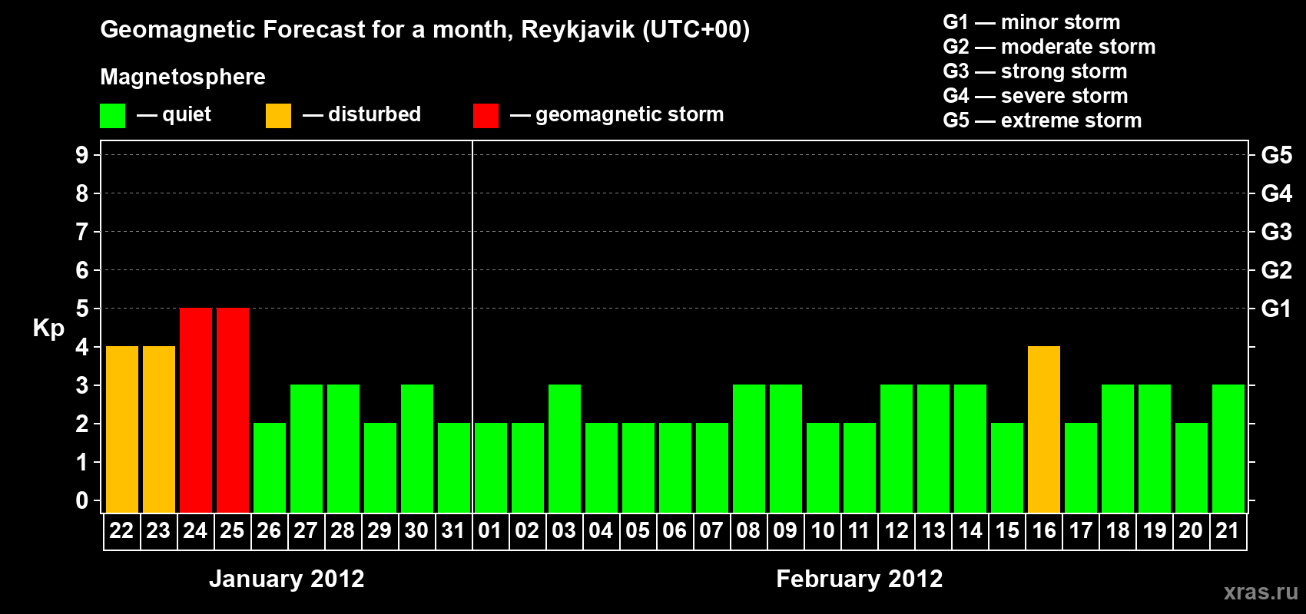Viewport: 1306px width, 614px height.
Task: Click the orange disturbed legend swatch
Action: (278, 116)
